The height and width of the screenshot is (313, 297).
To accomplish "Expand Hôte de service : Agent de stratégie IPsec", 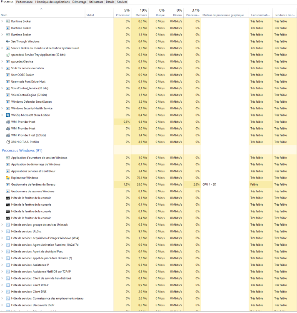I will point(2,251).
